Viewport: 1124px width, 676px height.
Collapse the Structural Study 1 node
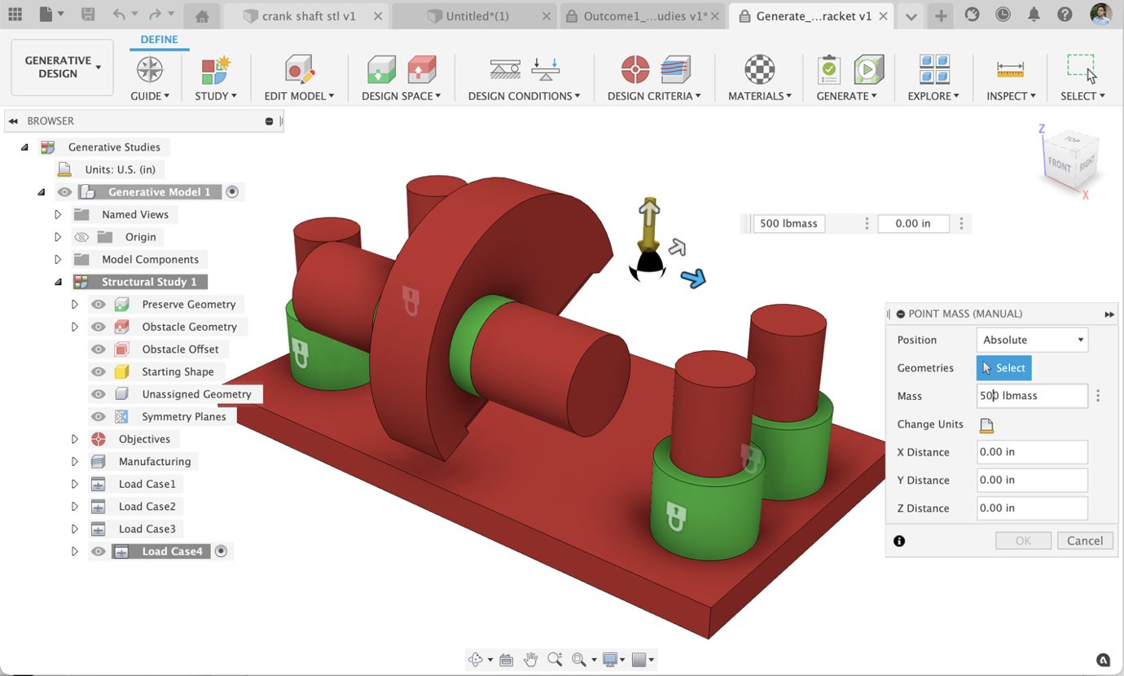[x=58, y=282]
